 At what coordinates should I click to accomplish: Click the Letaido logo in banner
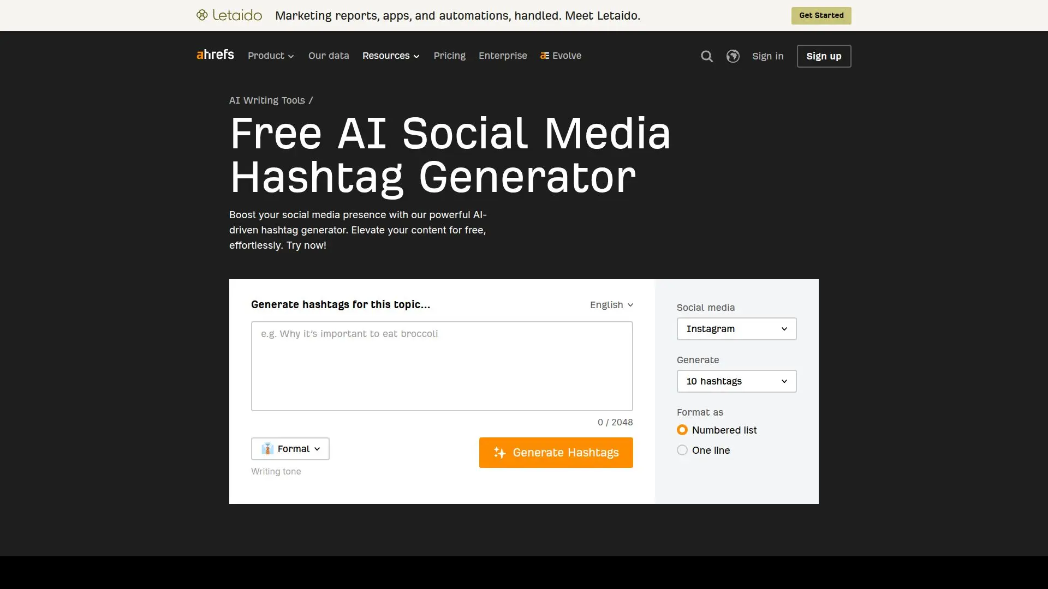tap(229, 15)
